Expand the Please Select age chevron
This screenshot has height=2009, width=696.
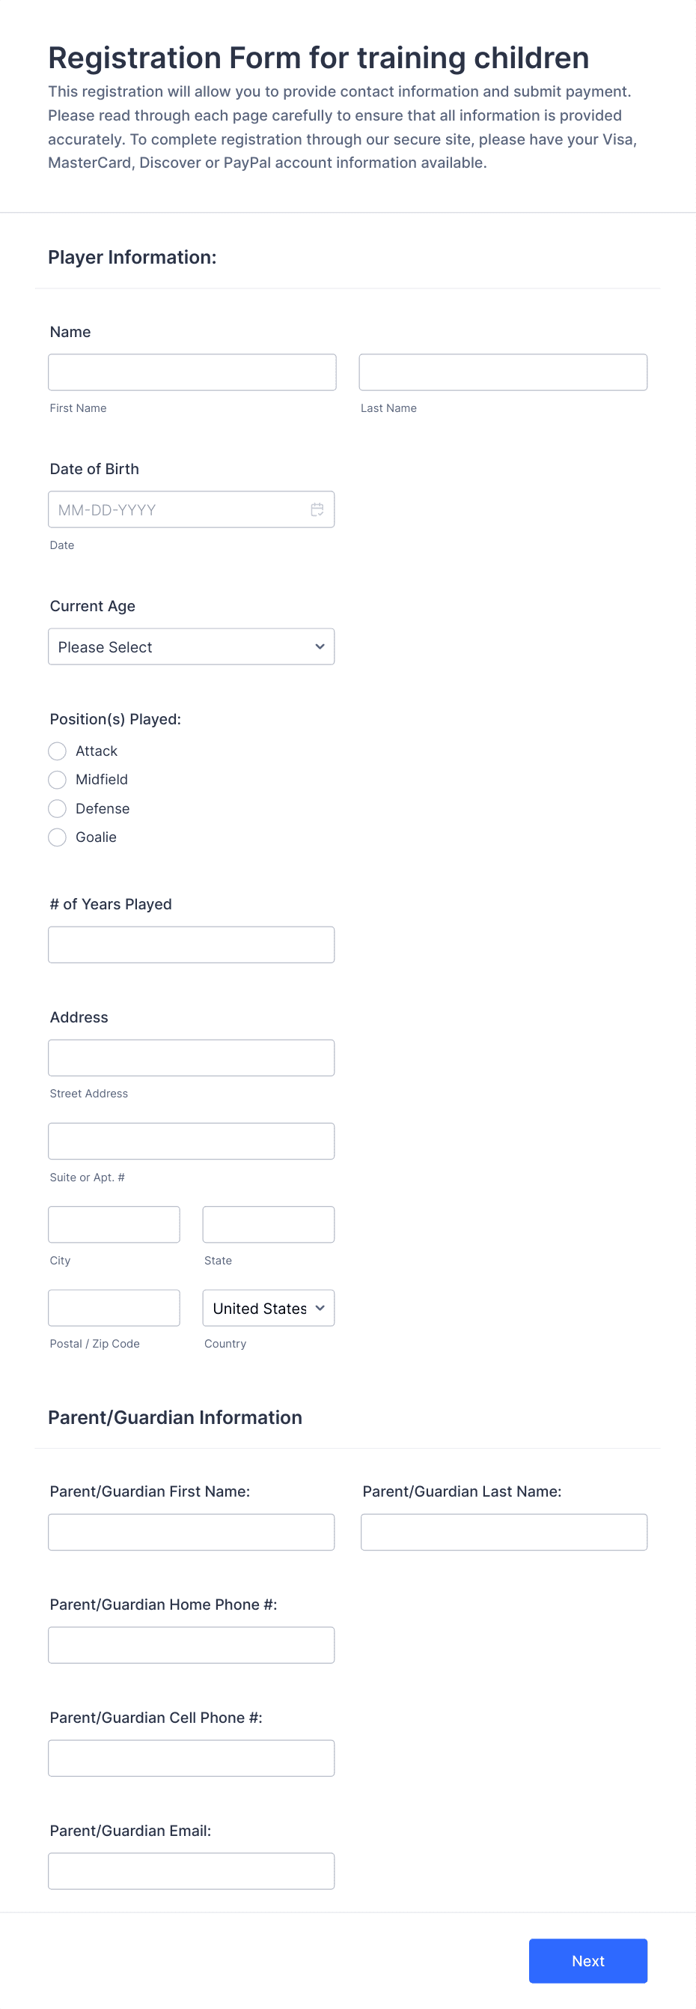tap(319, 646)
